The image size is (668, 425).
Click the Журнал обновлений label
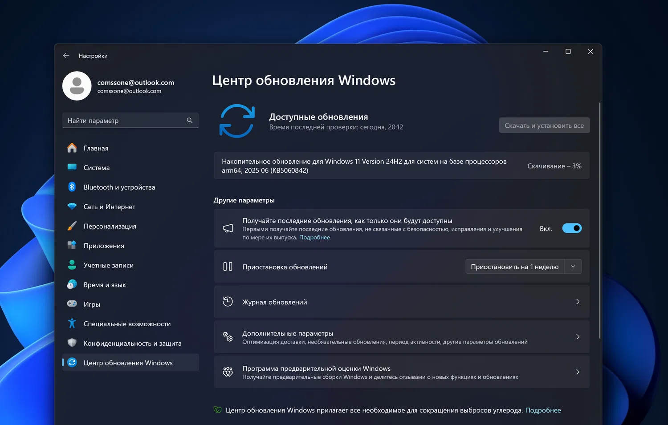(x=274, y=302)
